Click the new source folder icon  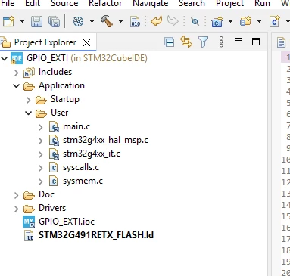point(245,21)
